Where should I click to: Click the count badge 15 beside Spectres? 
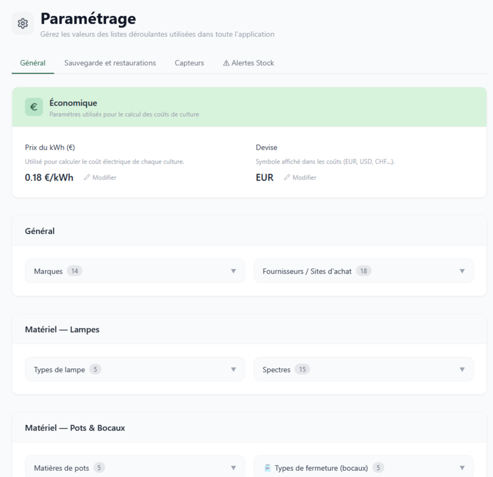(x=302, y=370)
